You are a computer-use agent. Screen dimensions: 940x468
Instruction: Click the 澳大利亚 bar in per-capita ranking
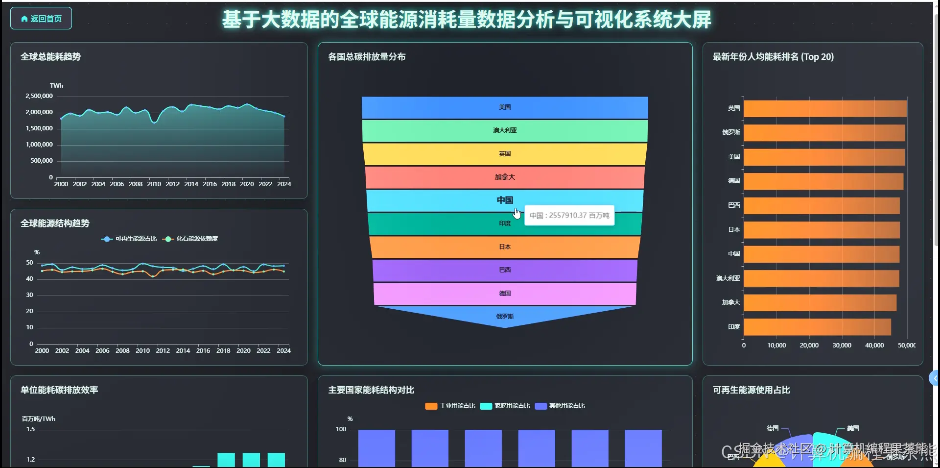(822, 278)
